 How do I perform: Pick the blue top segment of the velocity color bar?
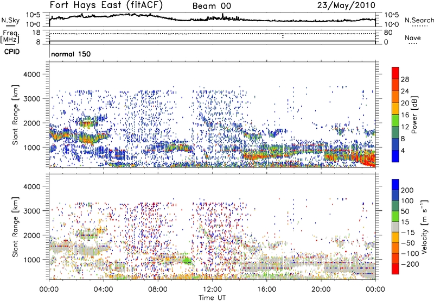(395, 185)
